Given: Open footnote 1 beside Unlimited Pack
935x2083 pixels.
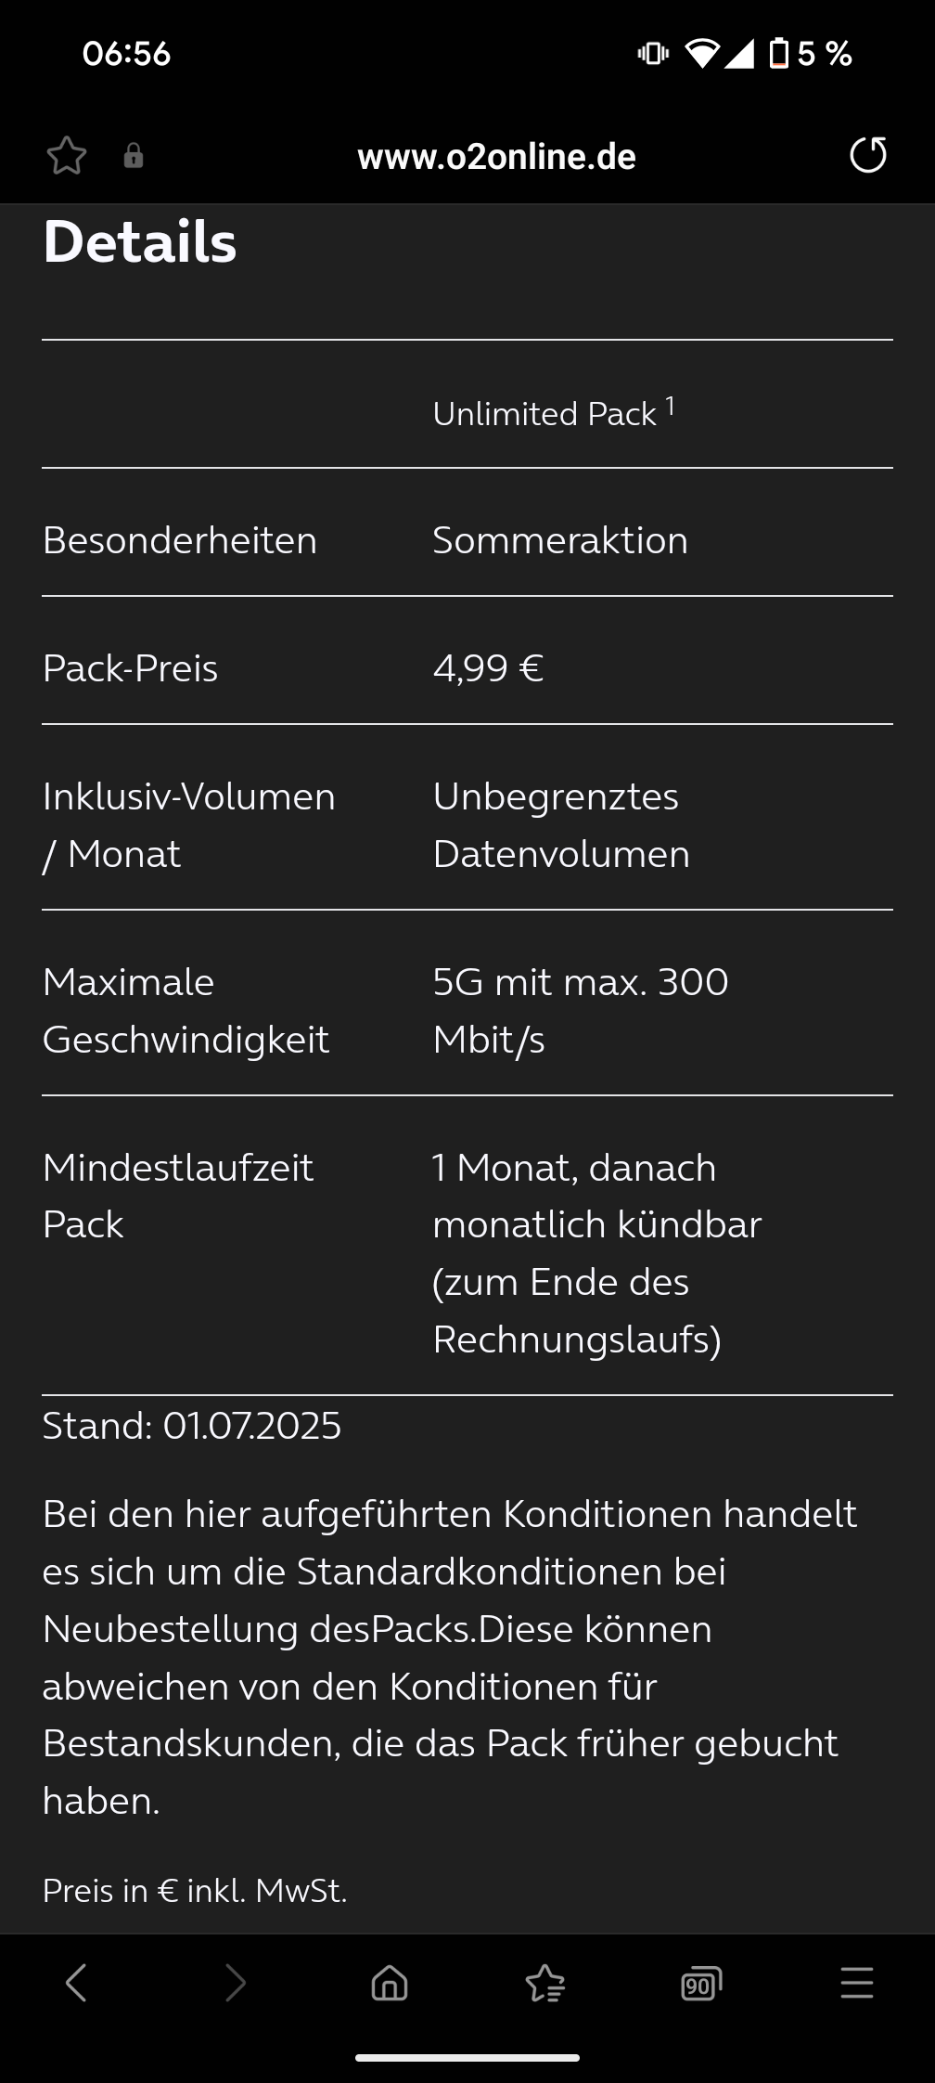Looking at the screenshot, I should (670, 406).
